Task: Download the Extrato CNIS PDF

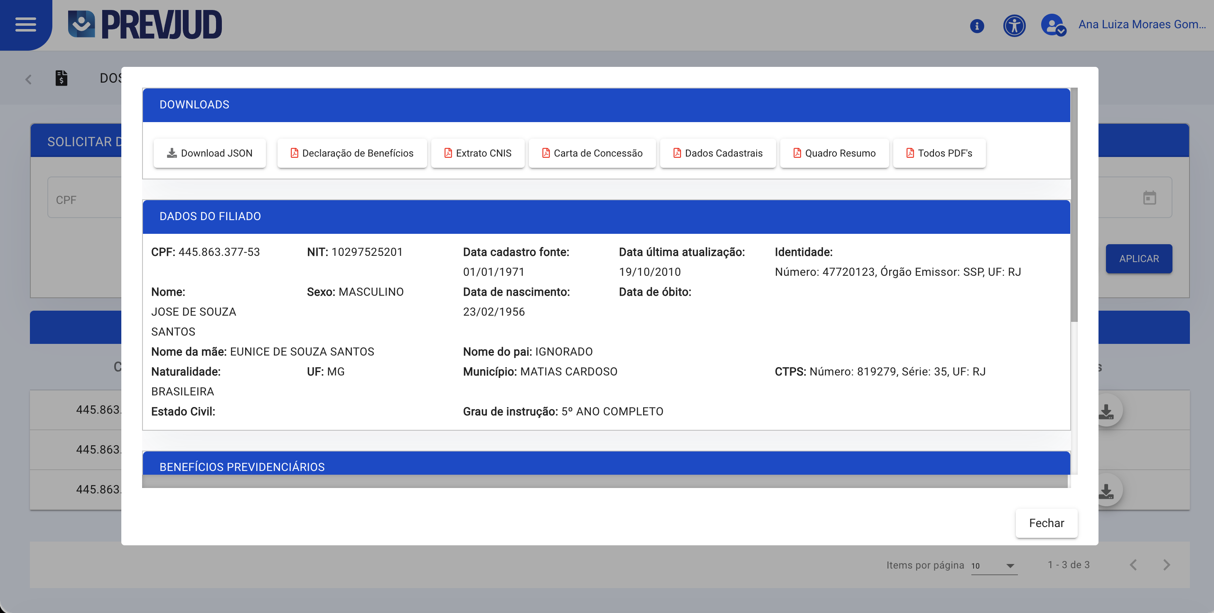Action: click(477, 153)
